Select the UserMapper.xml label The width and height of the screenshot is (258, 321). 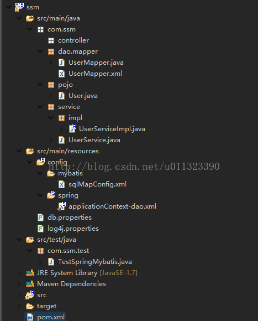[95, 74]
